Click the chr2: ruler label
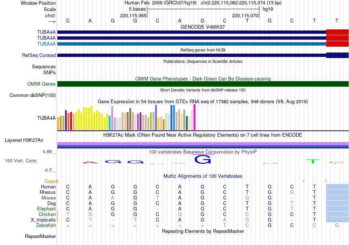 point(50,15)
